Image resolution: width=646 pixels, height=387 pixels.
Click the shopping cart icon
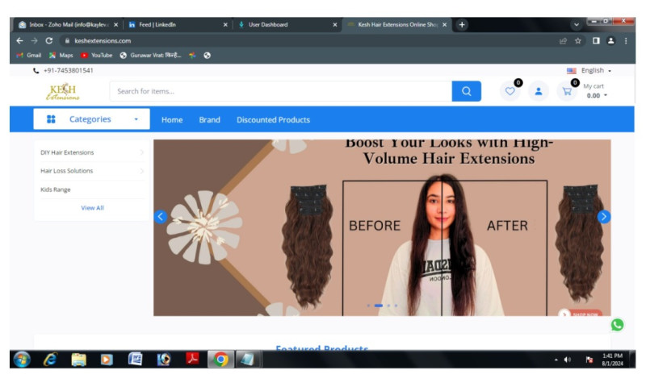pos(568,91)
